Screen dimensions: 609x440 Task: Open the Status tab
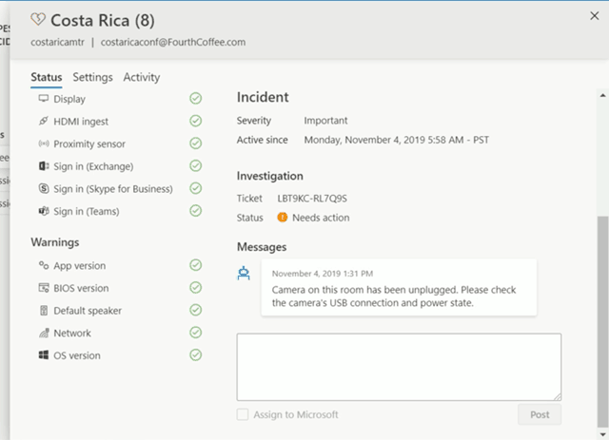47,77
